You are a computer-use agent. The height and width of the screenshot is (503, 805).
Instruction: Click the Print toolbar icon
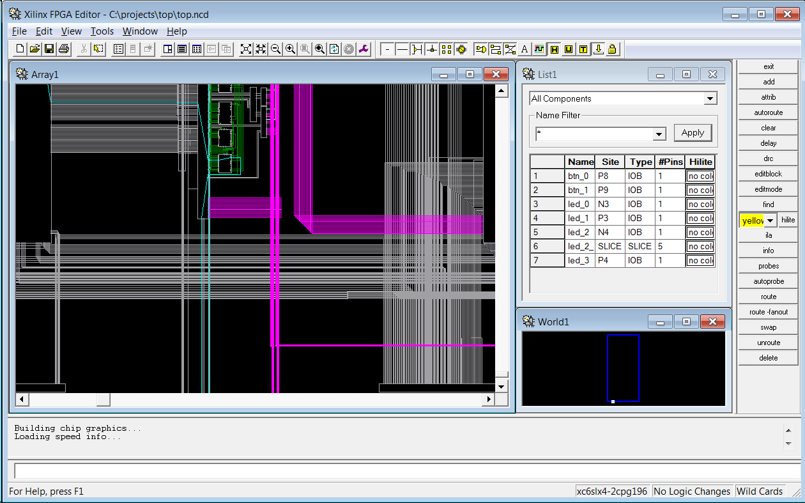pos(64,49)
